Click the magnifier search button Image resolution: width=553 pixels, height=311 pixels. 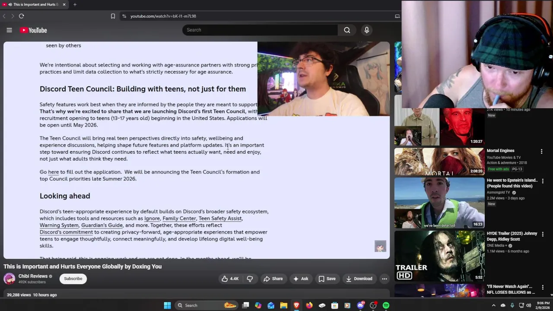pyautogui.click(x=347, y=30)
